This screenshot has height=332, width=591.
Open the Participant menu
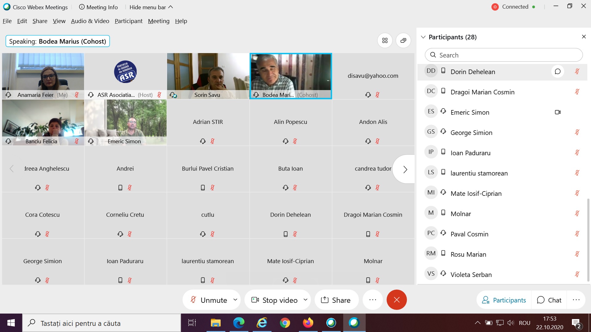[128, 21]
